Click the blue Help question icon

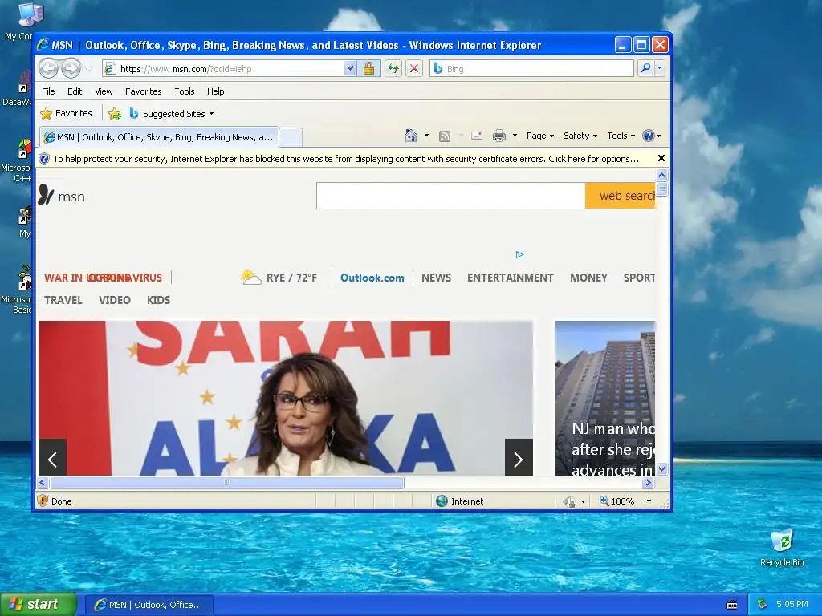click(649, 136)
